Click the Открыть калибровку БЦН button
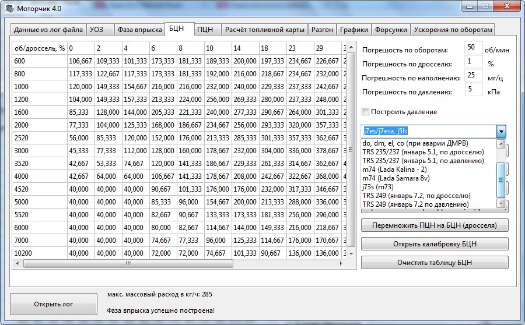The width and height of the screenshot is (525, 325). (435, 244)
